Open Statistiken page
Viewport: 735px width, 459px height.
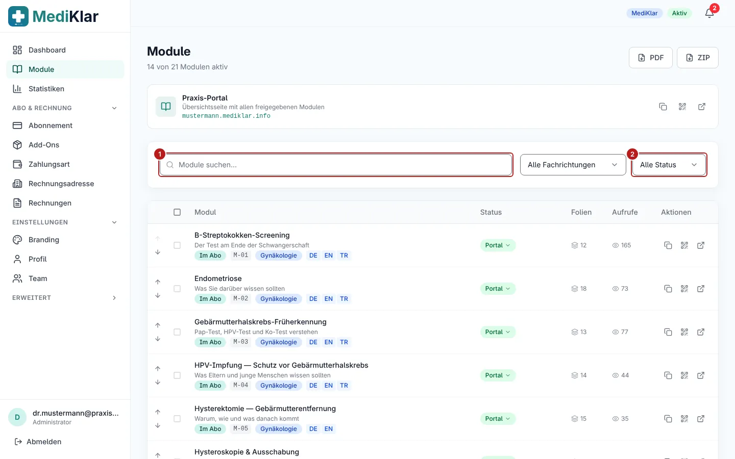tap(65, 89)
